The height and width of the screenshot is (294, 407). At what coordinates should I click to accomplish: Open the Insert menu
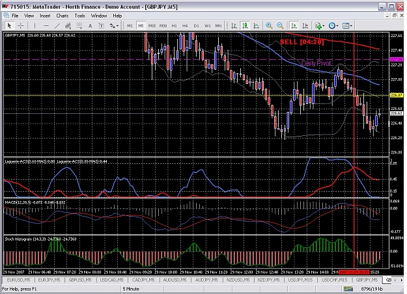[x=45, y=16]
